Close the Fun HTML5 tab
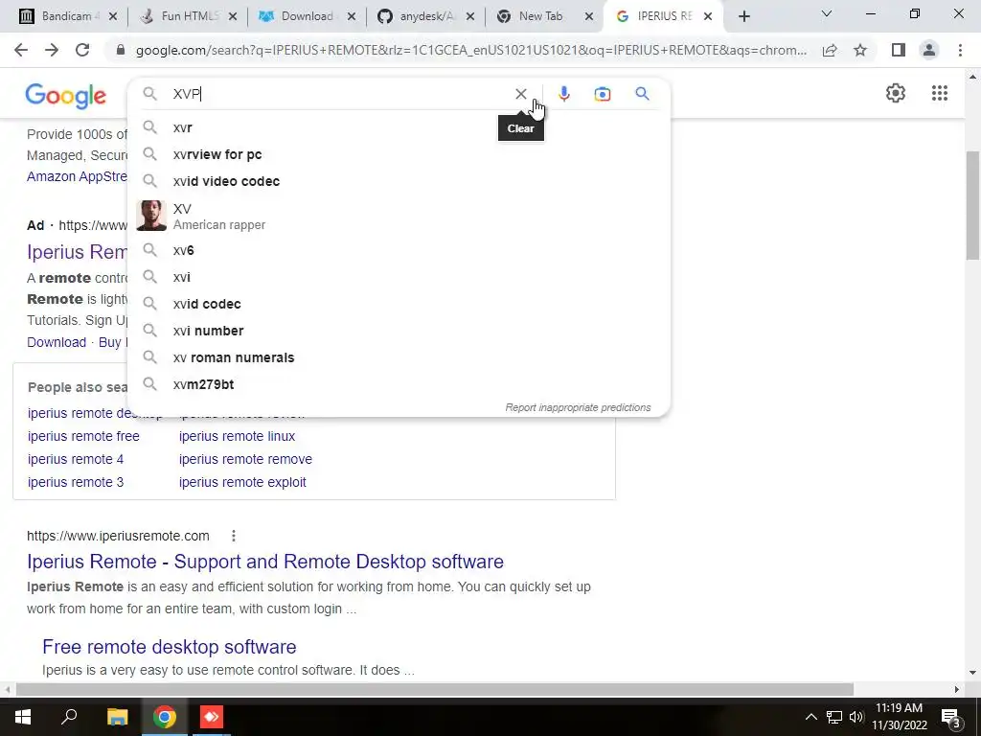981x736 pixels. 232,17
